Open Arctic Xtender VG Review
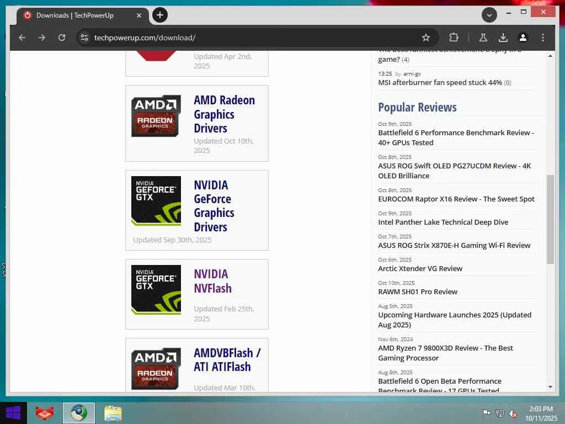Viewport: 565px width, 424px height. [x=420, y=269]
